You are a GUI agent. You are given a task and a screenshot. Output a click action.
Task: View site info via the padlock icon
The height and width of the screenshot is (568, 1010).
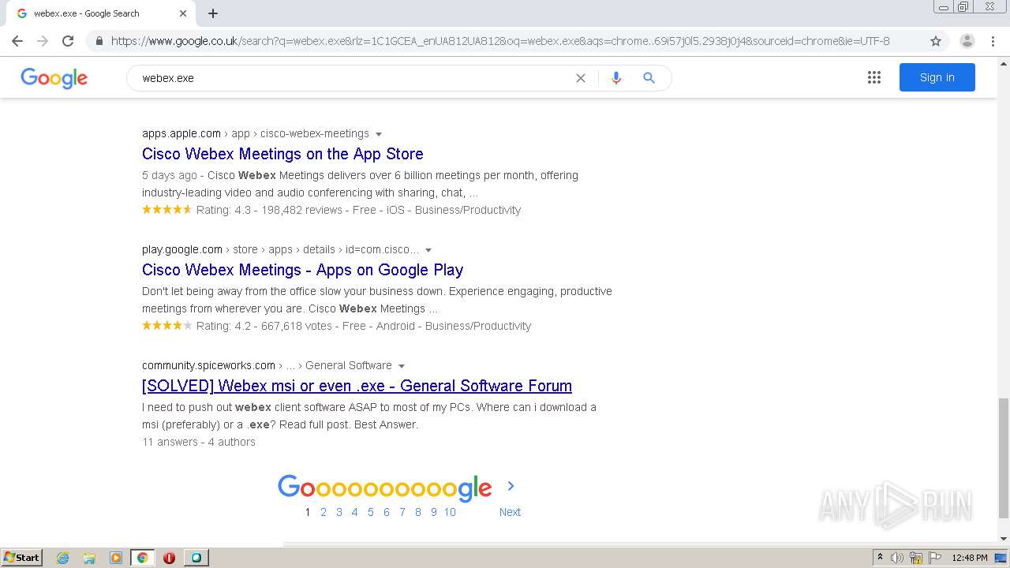tap(99, 41)
